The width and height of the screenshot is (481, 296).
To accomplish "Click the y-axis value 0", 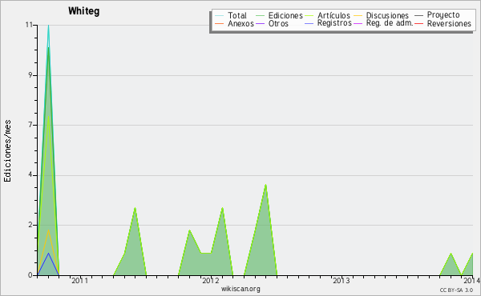I will click(30, 275).
